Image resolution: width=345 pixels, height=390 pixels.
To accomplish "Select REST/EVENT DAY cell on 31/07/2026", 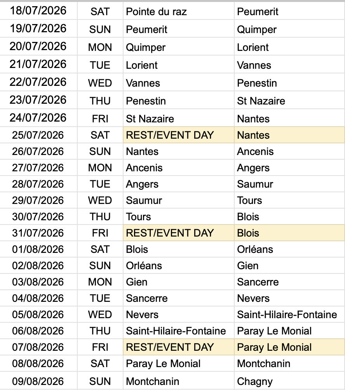I will pos(179,233).
